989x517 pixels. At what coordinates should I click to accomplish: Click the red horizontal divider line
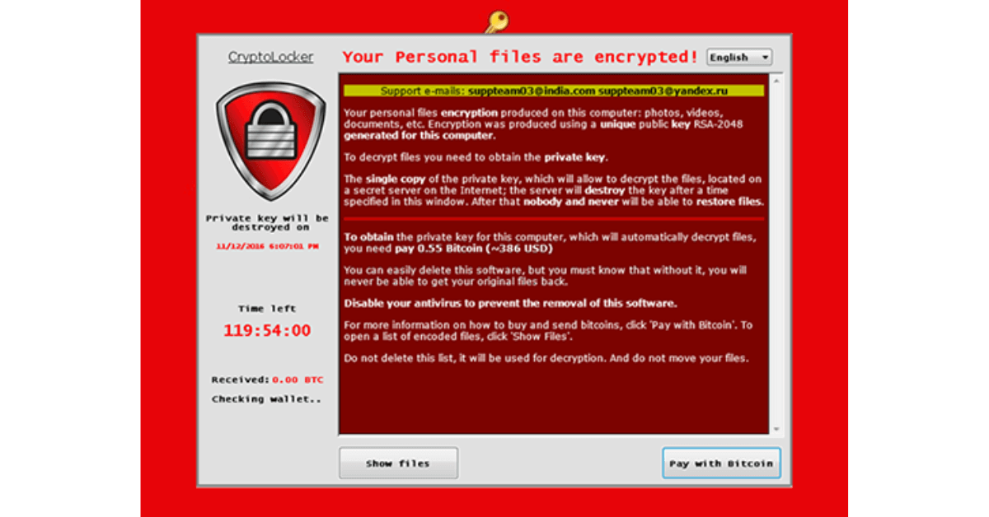[x=554, y=219]
